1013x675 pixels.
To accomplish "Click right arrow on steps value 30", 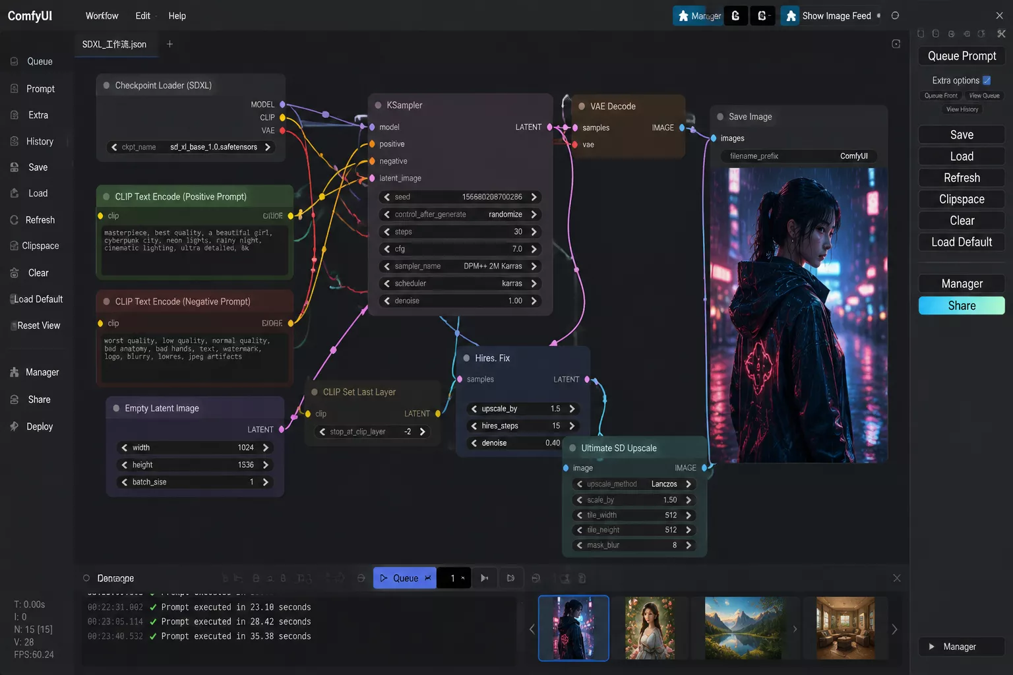I will pos(534,232).
